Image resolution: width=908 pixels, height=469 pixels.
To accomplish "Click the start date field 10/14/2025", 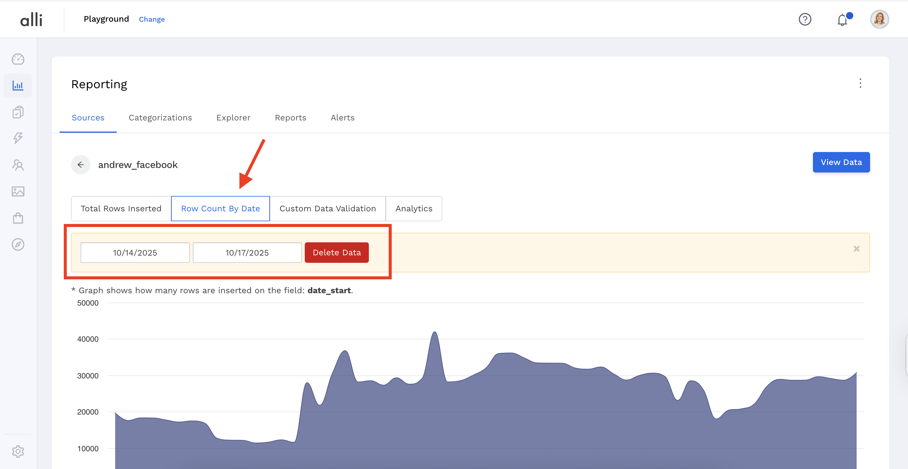I will tap(135, 253).
